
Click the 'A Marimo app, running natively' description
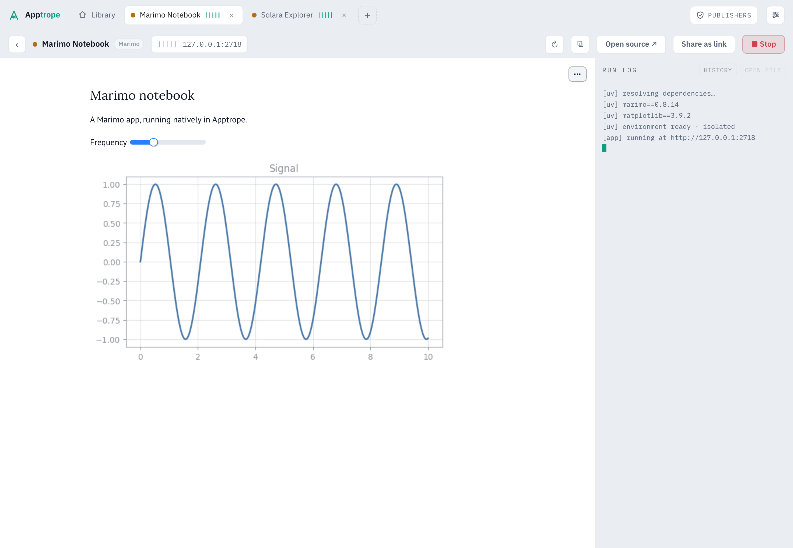click(x=168, y=120)
